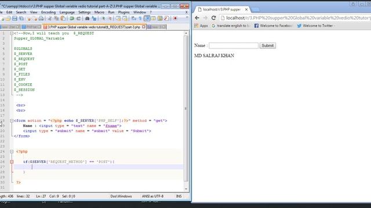Open translate english bookmark
Viewport: 371px width, 208px height.
[231, 25]
